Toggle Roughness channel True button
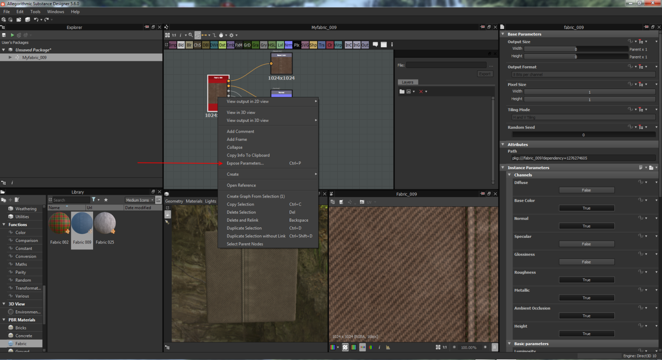The image size is (662, 360). [x=586, y=280]
